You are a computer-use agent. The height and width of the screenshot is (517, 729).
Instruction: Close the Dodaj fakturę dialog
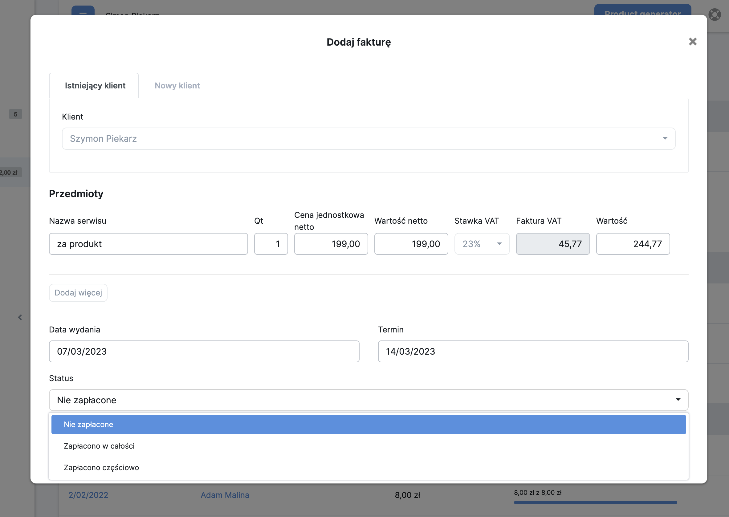tap(692, 42)
